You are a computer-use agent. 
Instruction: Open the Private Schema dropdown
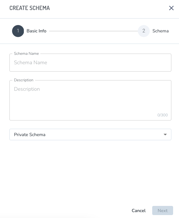[90, 135]
